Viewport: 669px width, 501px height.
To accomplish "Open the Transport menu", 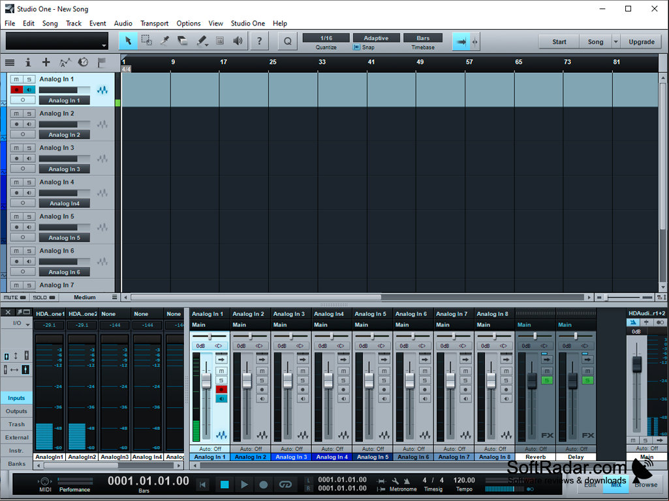I will pyautogui.click(x=154, y=23).
